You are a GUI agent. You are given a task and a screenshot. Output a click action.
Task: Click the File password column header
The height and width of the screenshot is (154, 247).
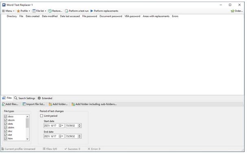[90, 16]
